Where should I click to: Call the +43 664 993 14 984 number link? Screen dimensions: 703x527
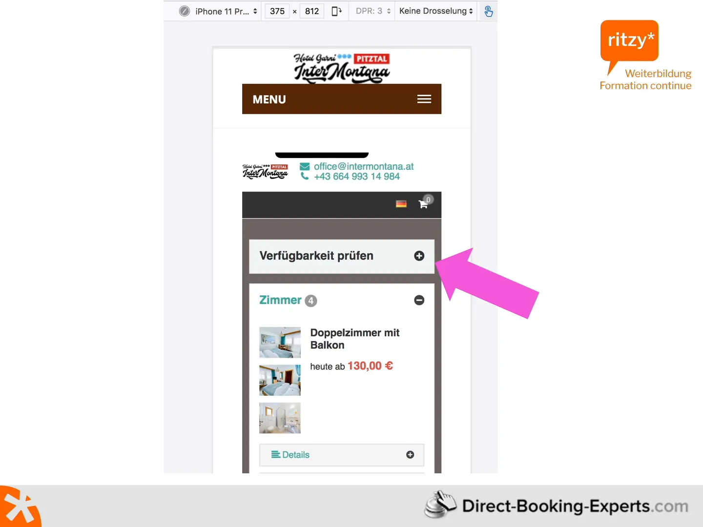357,176
